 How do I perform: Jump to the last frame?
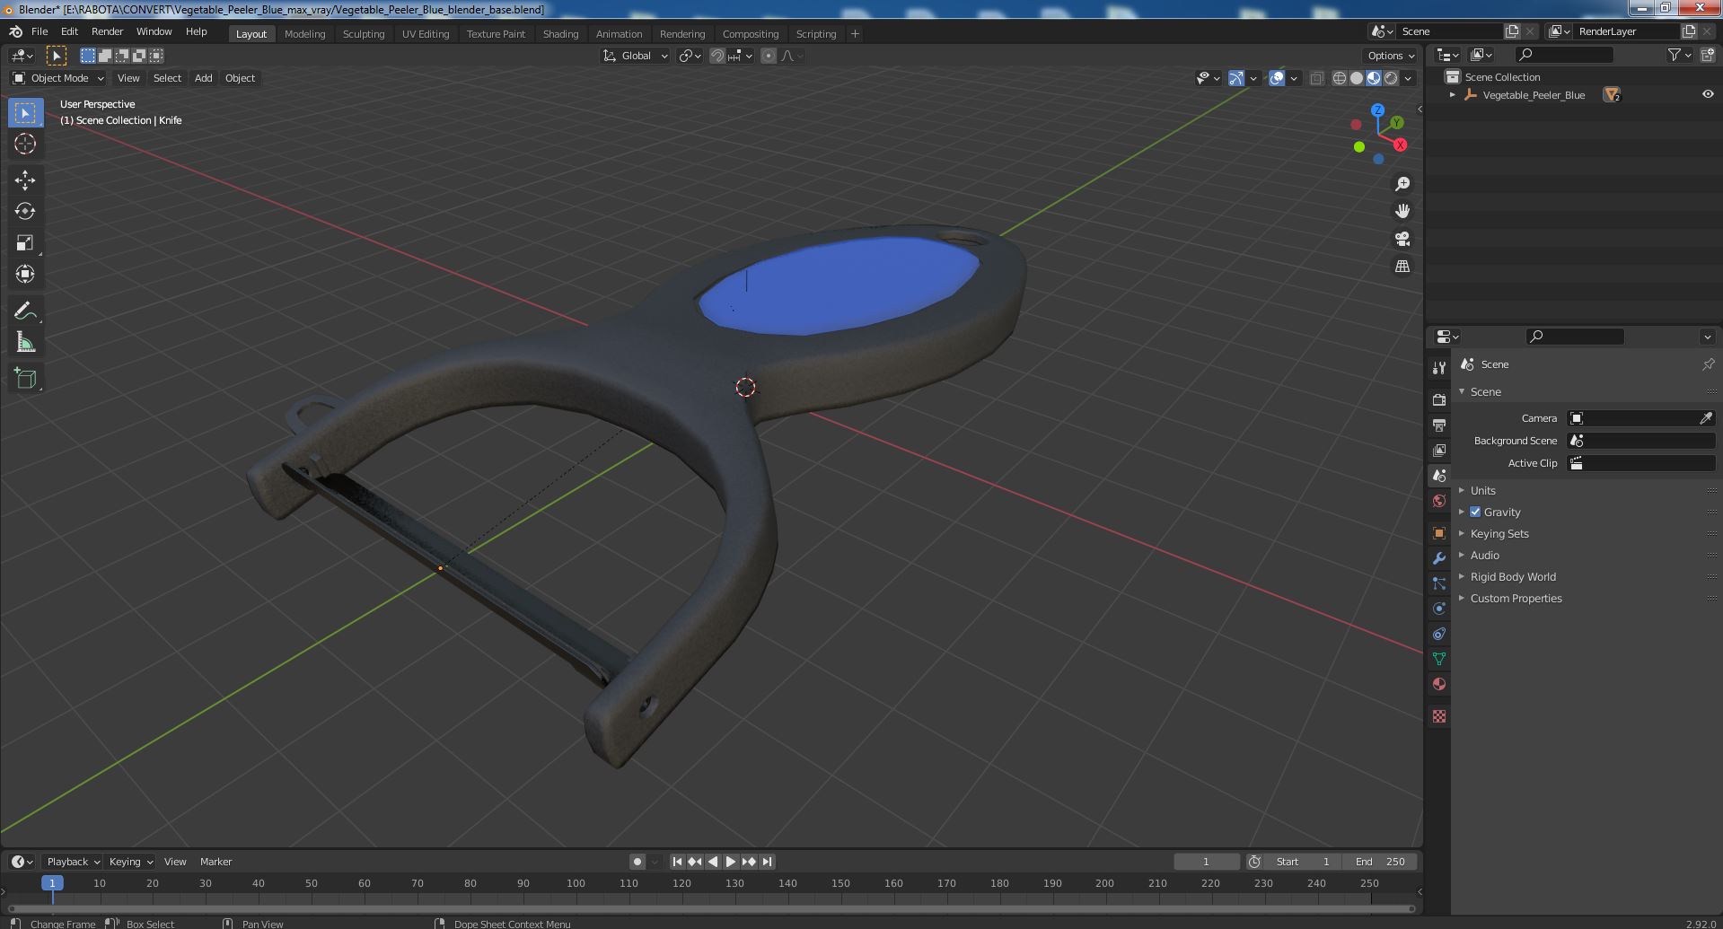(767, 862)
